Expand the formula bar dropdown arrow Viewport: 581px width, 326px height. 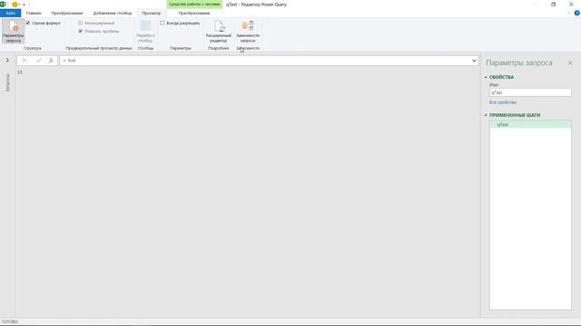coord(474,61)
